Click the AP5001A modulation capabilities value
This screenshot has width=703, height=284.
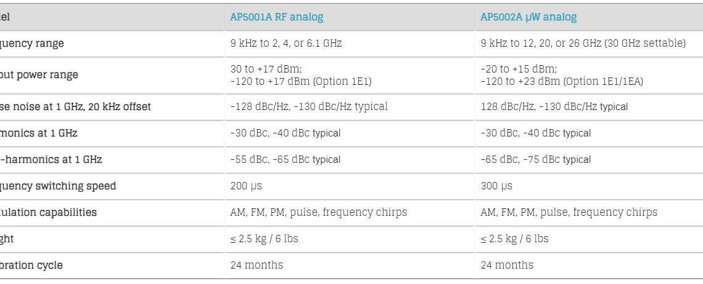click(x=318, y=212)
